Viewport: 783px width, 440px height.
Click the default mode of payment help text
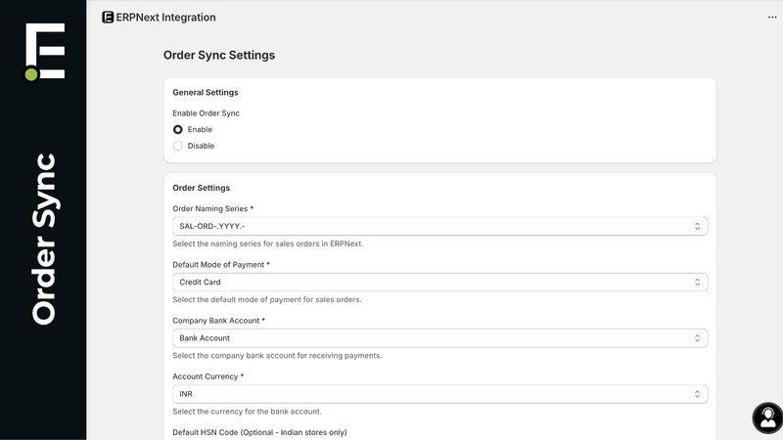[267, 300]
